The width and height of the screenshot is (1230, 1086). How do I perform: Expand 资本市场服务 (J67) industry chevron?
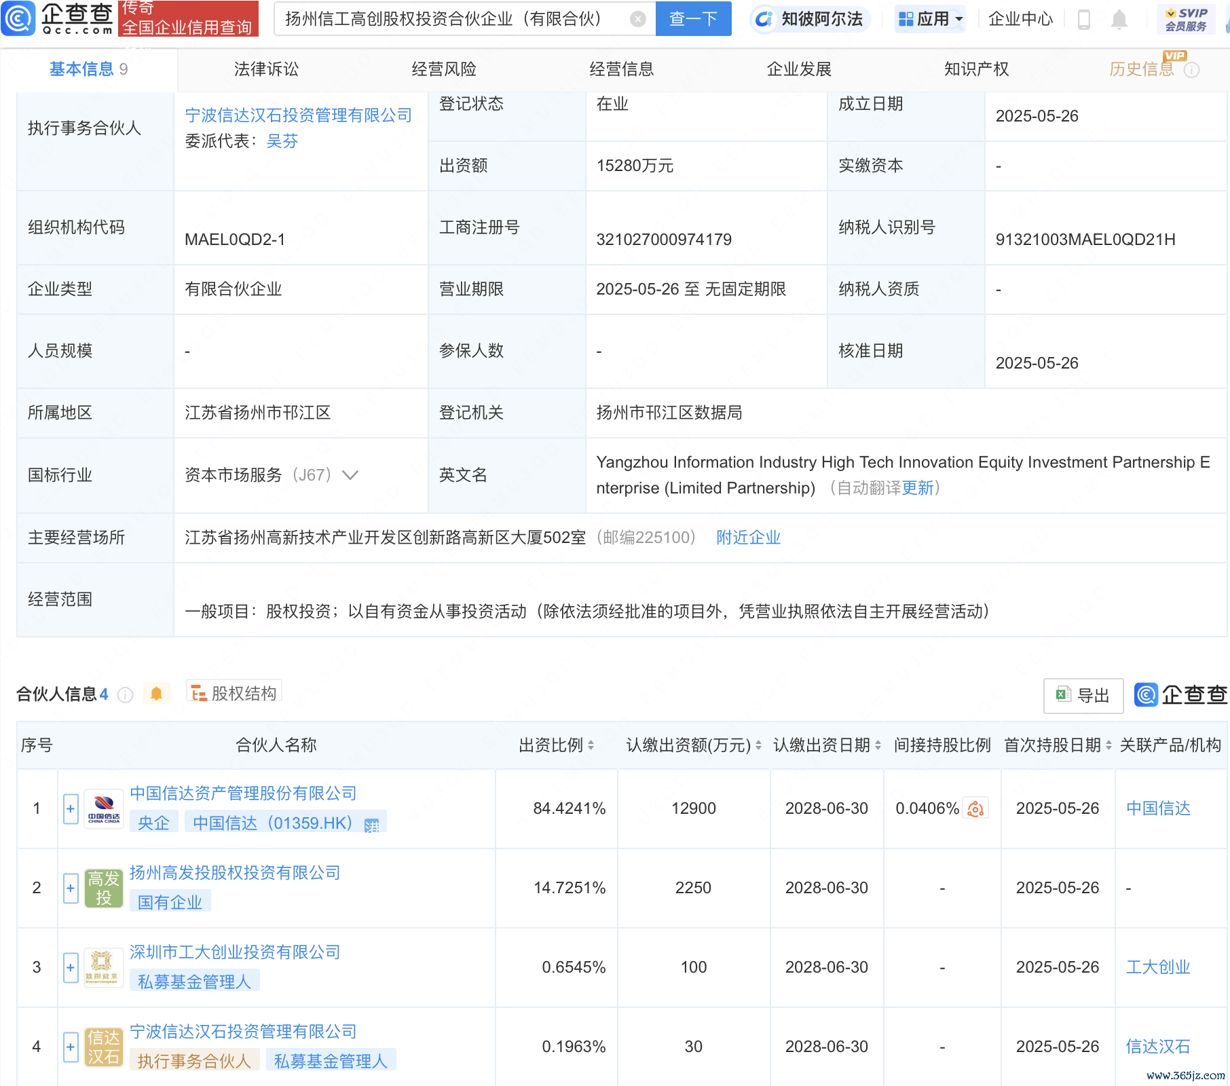coord(350,475)
